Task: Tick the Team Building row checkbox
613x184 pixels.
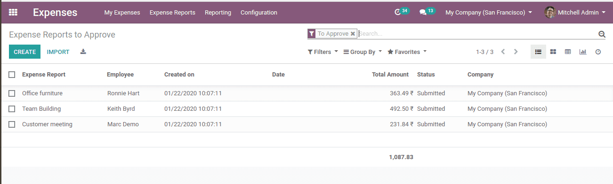Action: [12, 109]
